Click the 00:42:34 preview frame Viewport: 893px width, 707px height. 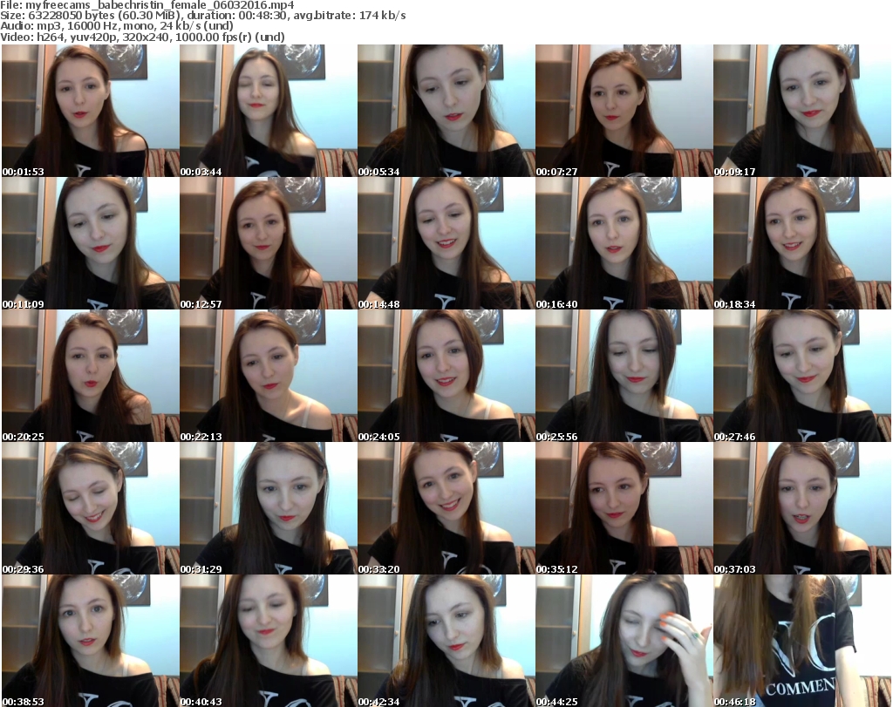(446, 641)
